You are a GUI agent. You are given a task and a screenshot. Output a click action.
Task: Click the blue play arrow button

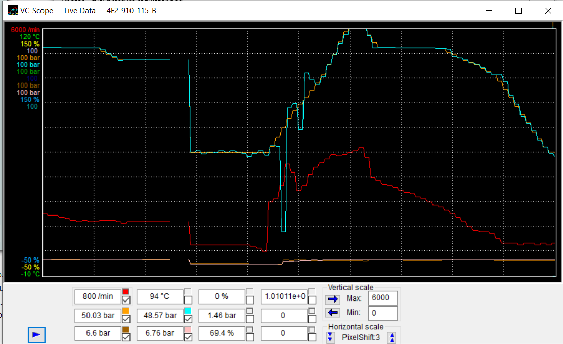pyautogui.click(x=36, y=334)
